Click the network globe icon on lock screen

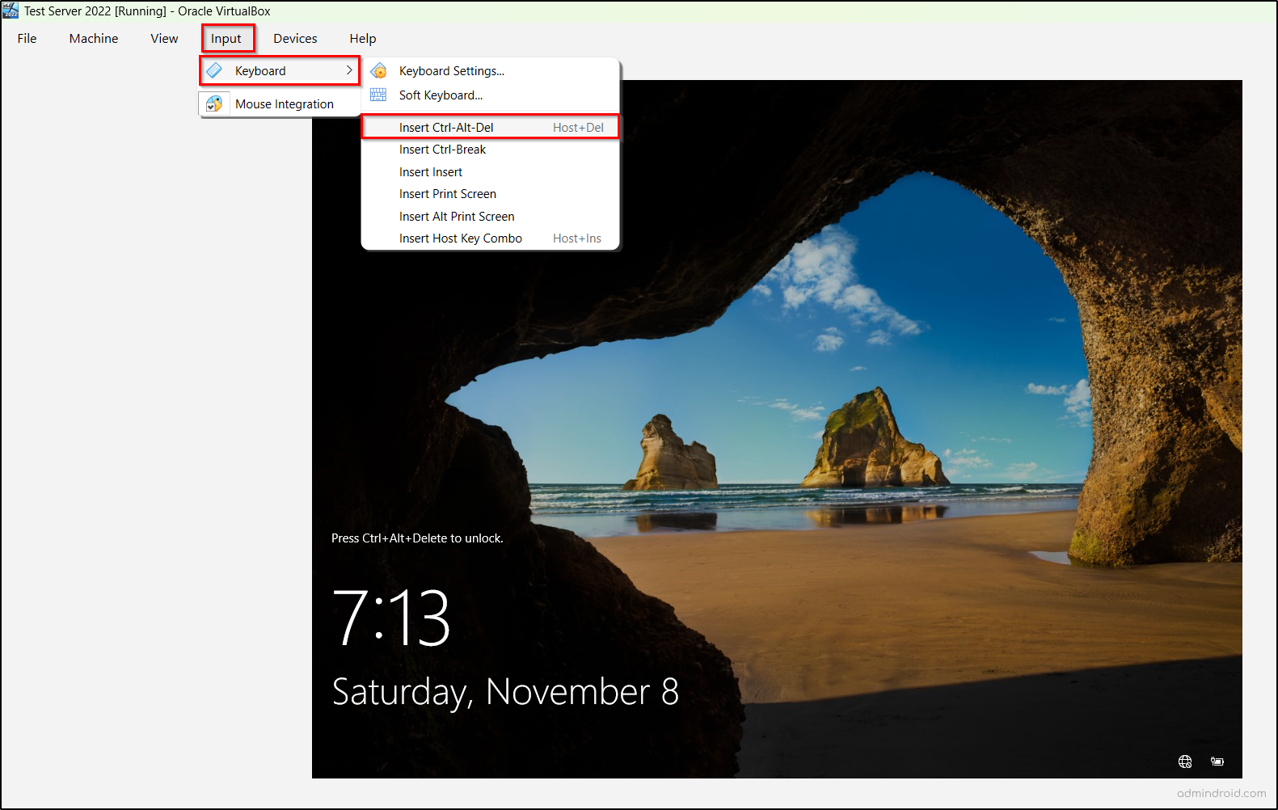pos(1185,761)
